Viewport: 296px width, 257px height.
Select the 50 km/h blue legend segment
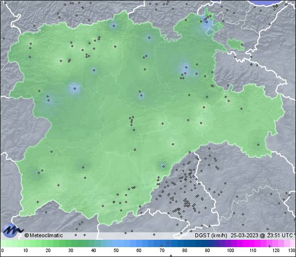point(116,244)
